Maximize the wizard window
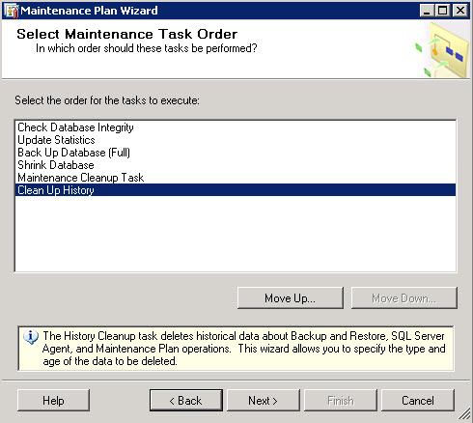The image size is (473, 423). pos(443,11)
